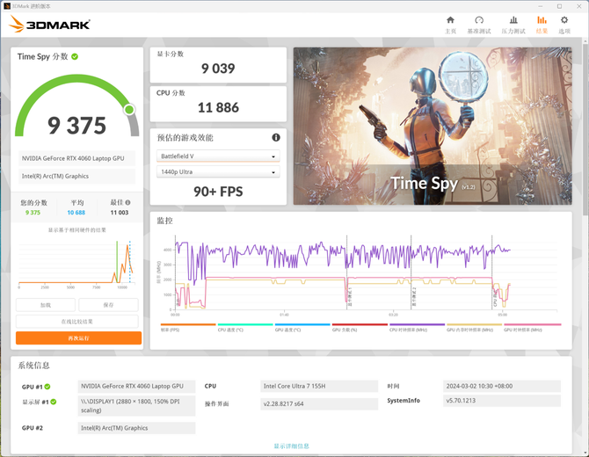Click the Intel(R) Arc(TM) Graphics label under score
This screenshot has height=457, width=589.
77,176
